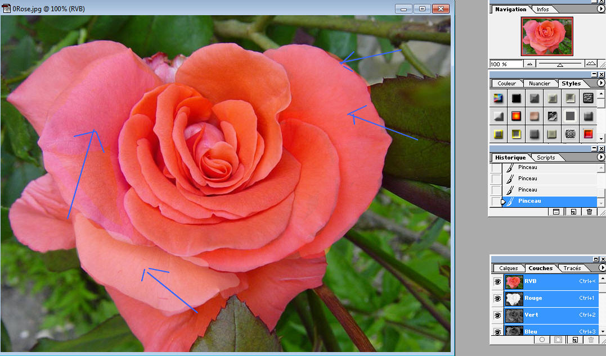Apply the zebra wave pattern style
Image resolution: width=606 pixels, height=356 pixels.
coord(570,134)
